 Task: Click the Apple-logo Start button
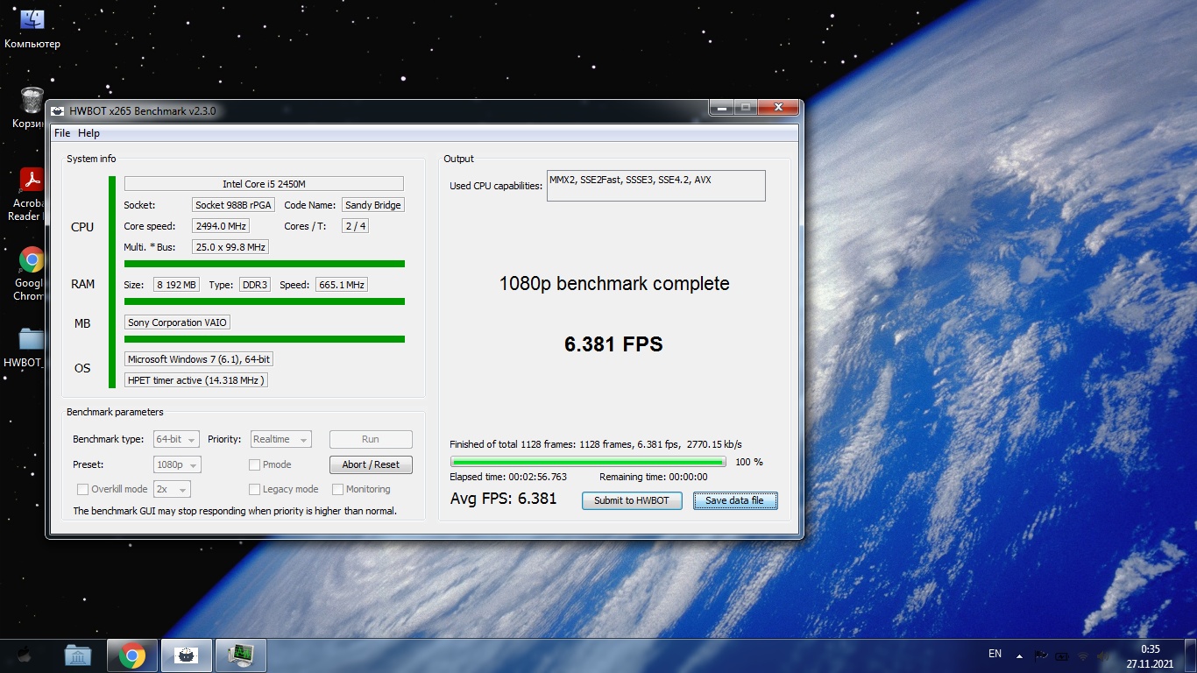(x=25, y=655)
